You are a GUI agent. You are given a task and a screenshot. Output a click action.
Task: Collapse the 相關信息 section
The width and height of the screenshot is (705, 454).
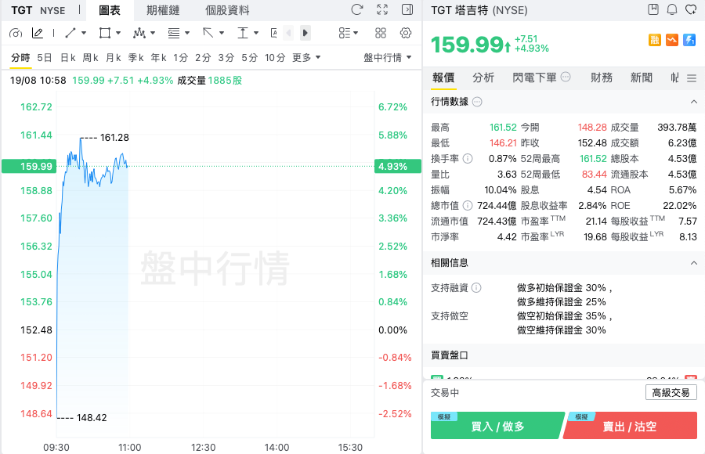[694, 263]
